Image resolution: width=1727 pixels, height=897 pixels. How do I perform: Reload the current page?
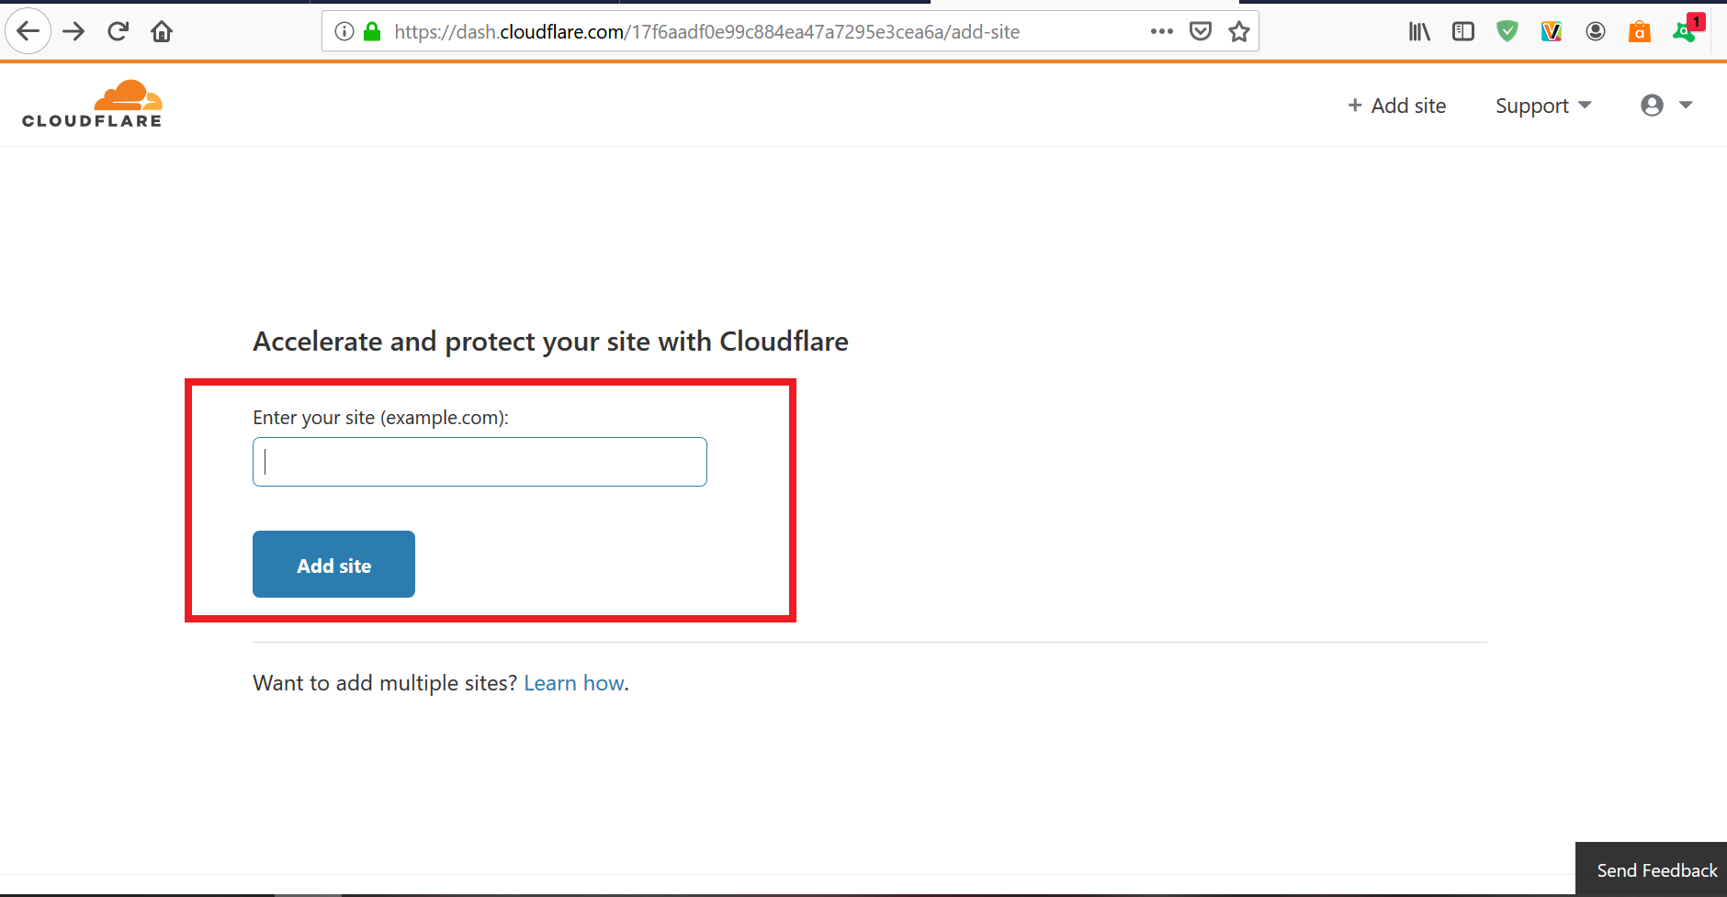tap(118, 32)
